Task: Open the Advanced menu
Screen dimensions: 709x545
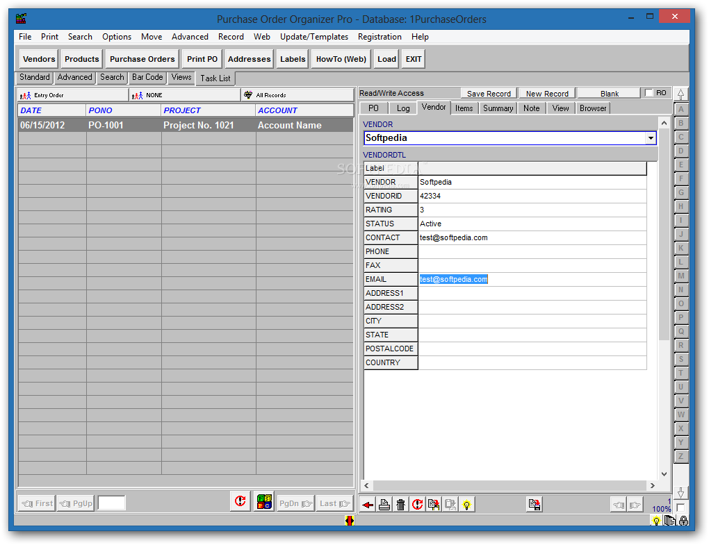Action: [190, 37]
